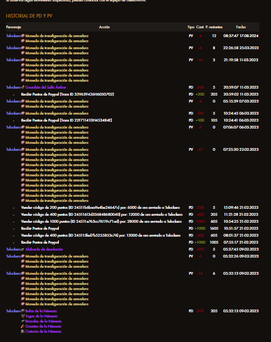Click the date 05:37:45 09-02-2023
This screenshot has width=271, height=342.
pyautogui.click(x=241, y=249)
